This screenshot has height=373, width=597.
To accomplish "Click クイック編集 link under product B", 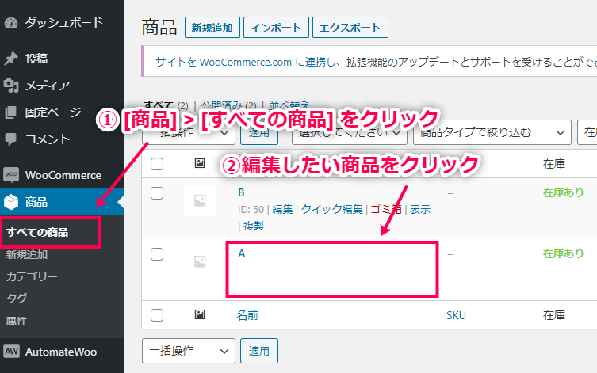I will pos(332,209).
